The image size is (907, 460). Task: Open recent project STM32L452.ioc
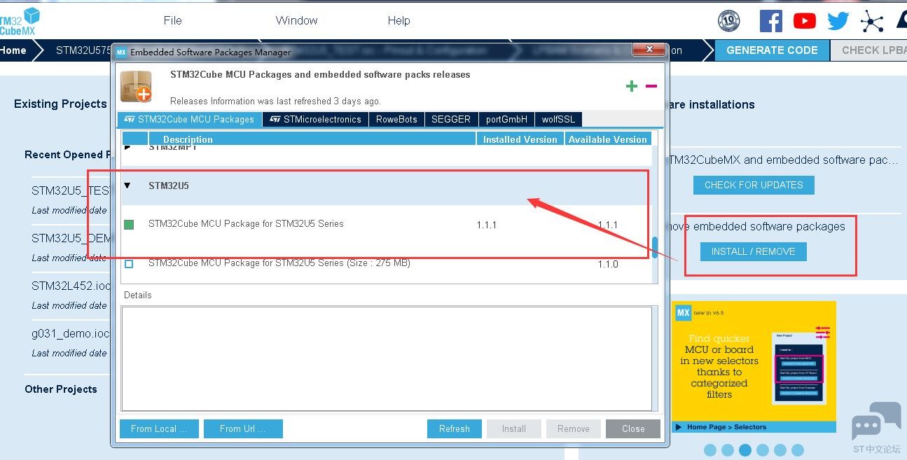(x=71, y=286)
